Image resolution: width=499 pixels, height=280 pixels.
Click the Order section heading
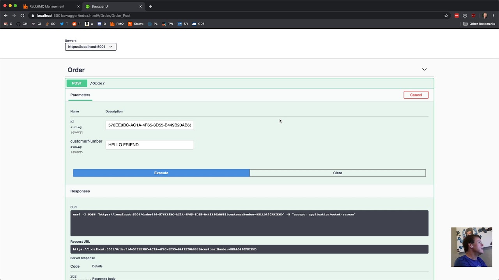click(x=76, y=70)
